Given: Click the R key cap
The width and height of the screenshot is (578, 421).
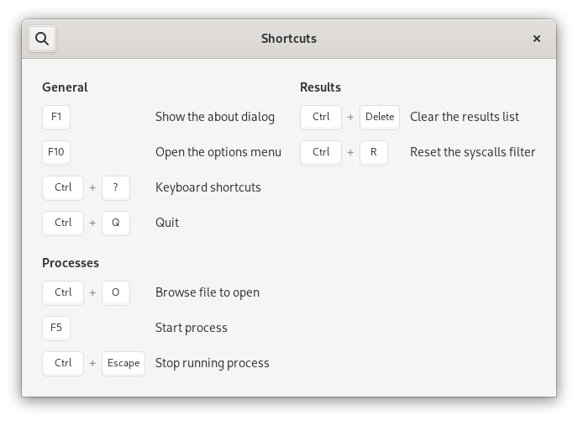Looking at the screenshot, I should tap(374, 152).
